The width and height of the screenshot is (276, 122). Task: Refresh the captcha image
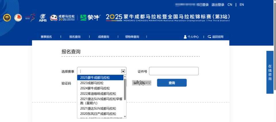142,83
